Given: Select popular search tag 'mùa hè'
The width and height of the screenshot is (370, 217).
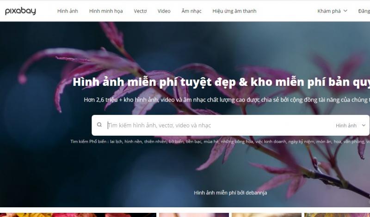Looking at the screenshot, I should tap(211, 142).
